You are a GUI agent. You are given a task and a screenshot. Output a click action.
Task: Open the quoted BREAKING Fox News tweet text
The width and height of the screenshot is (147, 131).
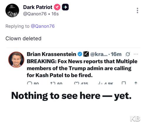point(82,68)
